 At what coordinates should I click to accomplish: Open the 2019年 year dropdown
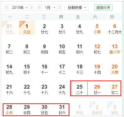pyautogui.click(x=19, y=8)
